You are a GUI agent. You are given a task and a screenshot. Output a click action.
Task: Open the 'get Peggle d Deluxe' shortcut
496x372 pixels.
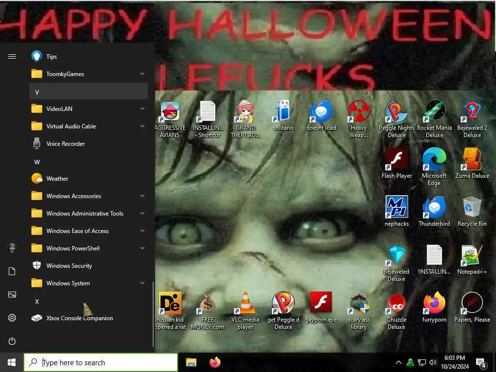point(283,311)
